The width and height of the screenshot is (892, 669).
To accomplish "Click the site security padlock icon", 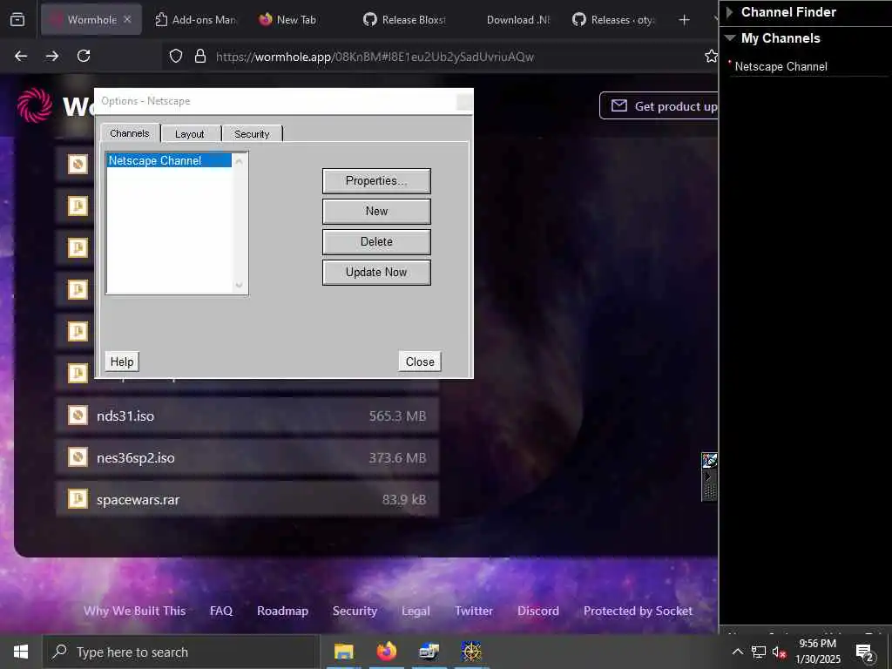I will coord(199,57).
